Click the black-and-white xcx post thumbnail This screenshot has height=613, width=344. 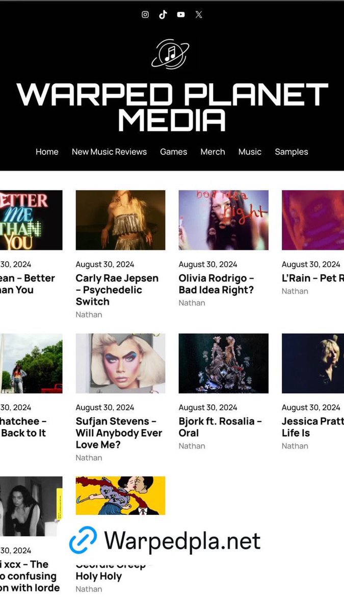coord(31,506)
